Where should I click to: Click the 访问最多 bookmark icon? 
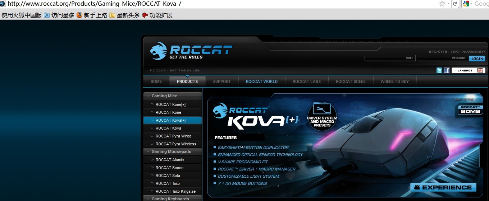tap(46, 15)
